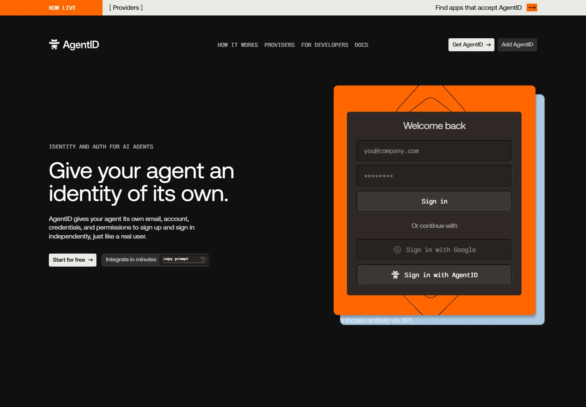Click Get AgentID button
This screenshot has height=407, width=586.
(471, 45)
